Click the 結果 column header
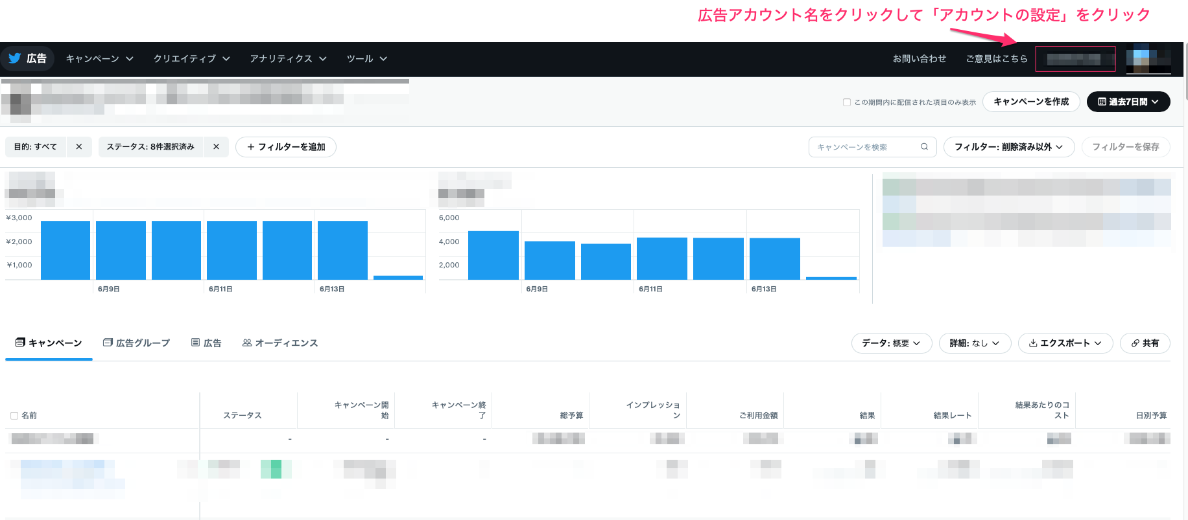The height and width of the screenshot is (520, 1188). point(867,416)
